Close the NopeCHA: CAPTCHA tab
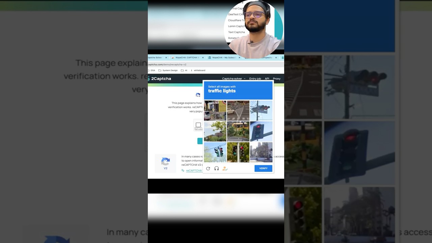 202,58
